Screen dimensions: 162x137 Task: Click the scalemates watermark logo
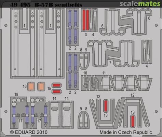140,4
